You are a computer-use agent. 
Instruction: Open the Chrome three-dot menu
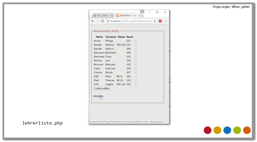coord(166,21)
